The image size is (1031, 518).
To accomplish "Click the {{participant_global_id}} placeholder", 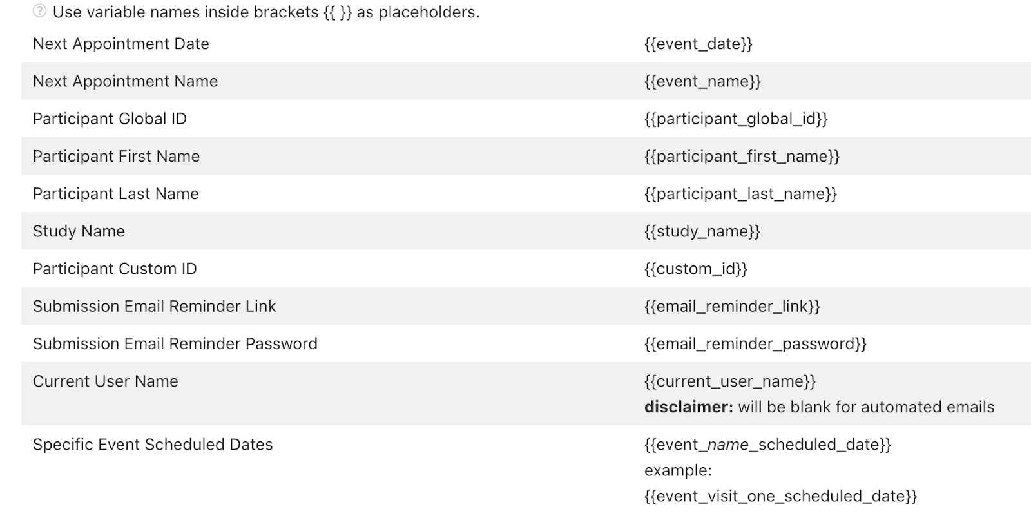I will click(735, 119).
